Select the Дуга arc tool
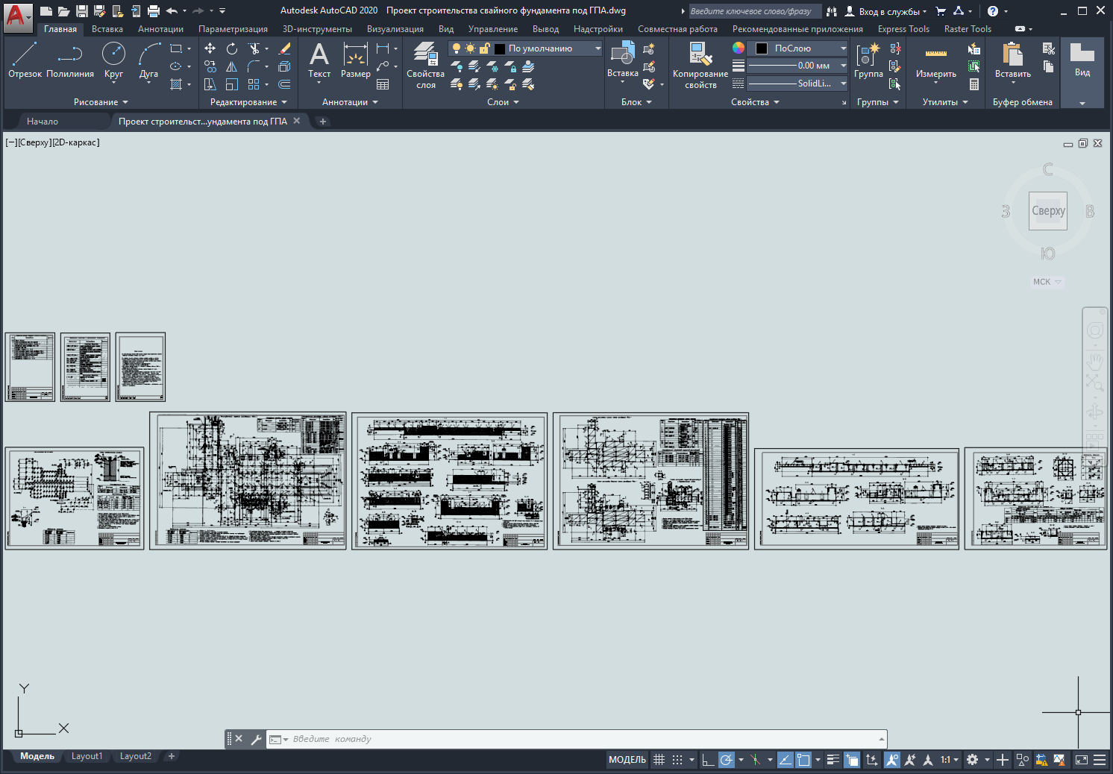Screen dimensions: 1113x774 148,60
